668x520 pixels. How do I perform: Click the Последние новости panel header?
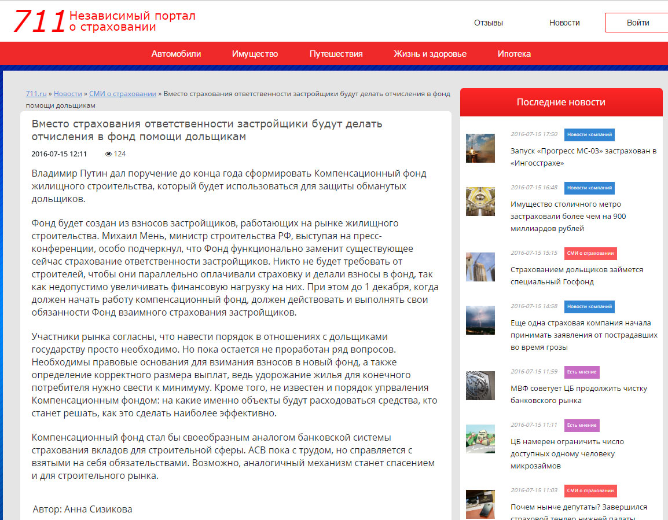[561, 102]
